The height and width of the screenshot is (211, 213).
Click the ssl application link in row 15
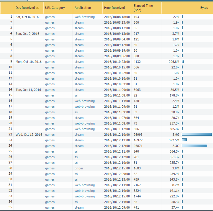(x=76, y=95)
